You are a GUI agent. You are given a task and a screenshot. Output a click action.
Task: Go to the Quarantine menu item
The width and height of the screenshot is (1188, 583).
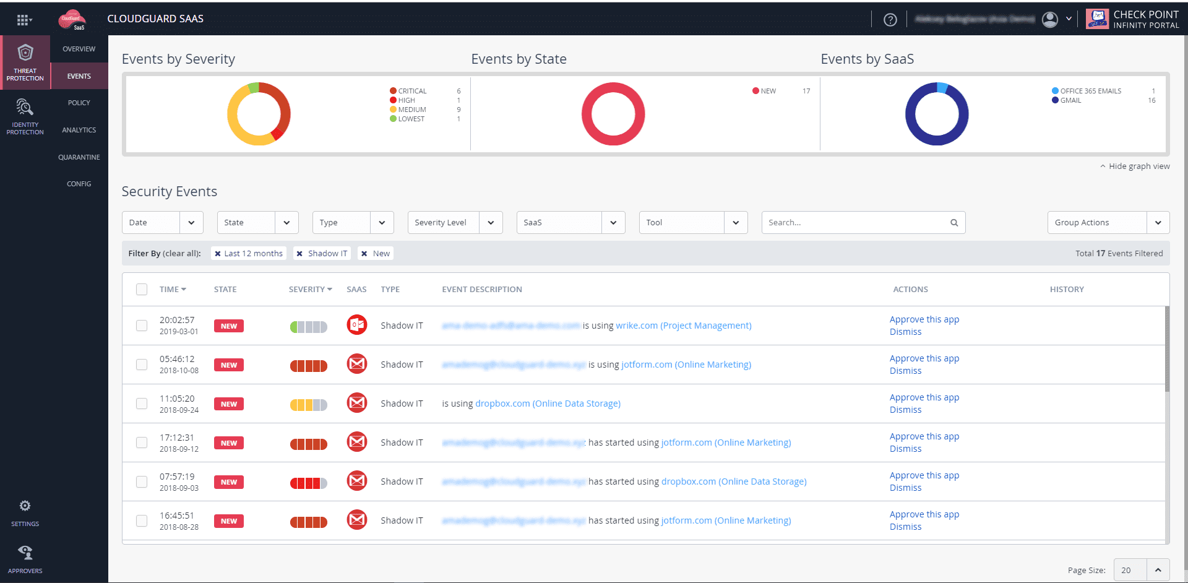coord(79,157)
